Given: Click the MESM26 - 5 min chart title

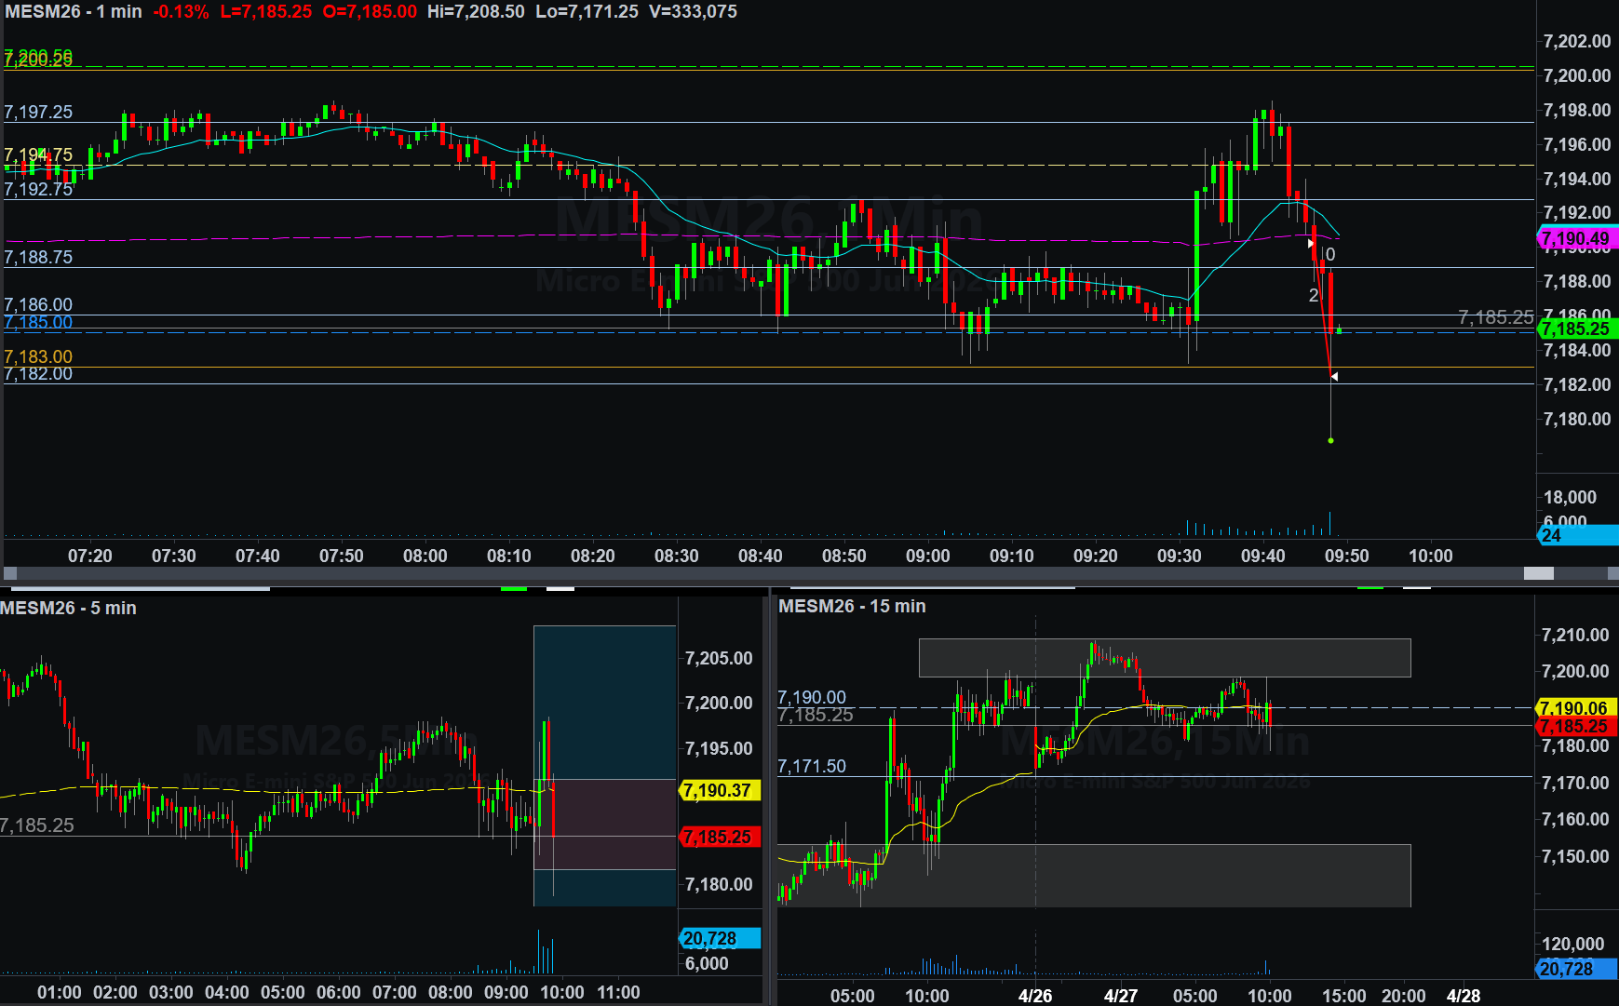Looking at the screenshot, I should coord(68,608).
